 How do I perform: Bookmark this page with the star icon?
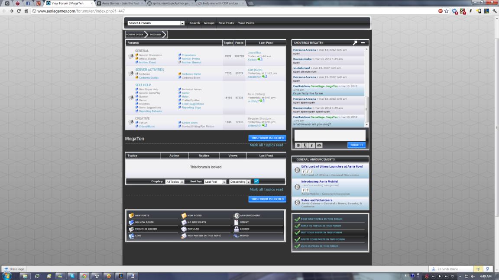447,11
